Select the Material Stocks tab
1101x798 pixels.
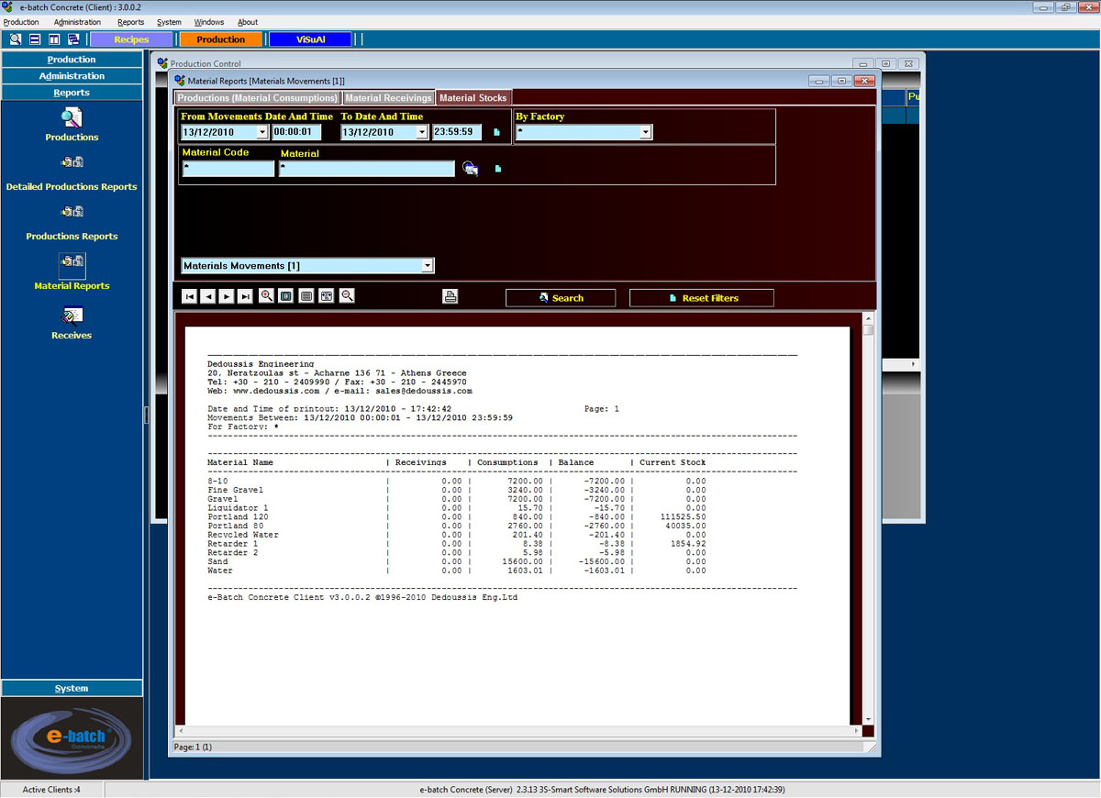[x=473, y=98]
